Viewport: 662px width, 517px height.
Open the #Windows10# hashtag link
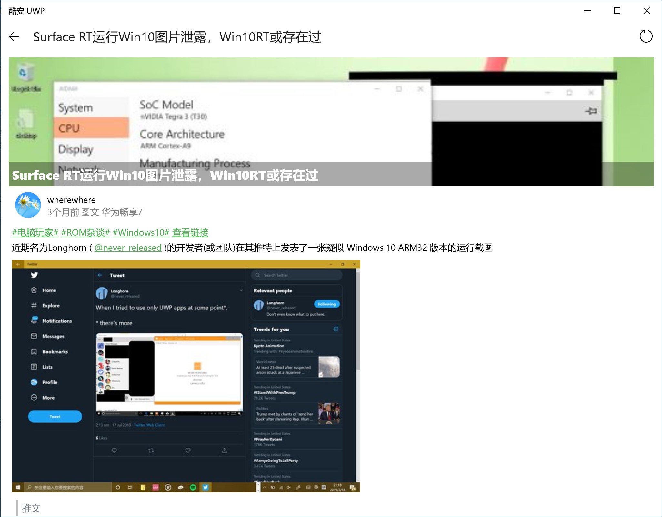(x=141, y=232)
